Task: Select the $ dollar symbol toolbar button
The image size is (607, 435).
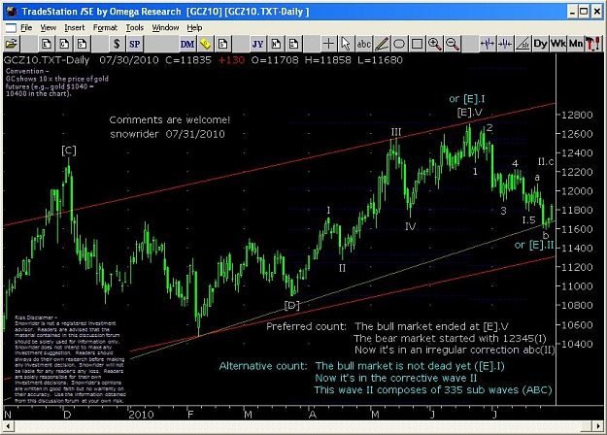Action: click(x=117, y=44)
